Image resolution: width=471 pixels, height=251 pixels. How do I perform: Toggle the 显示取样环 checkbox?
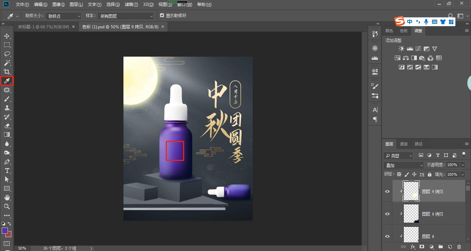tap(162, 15)
